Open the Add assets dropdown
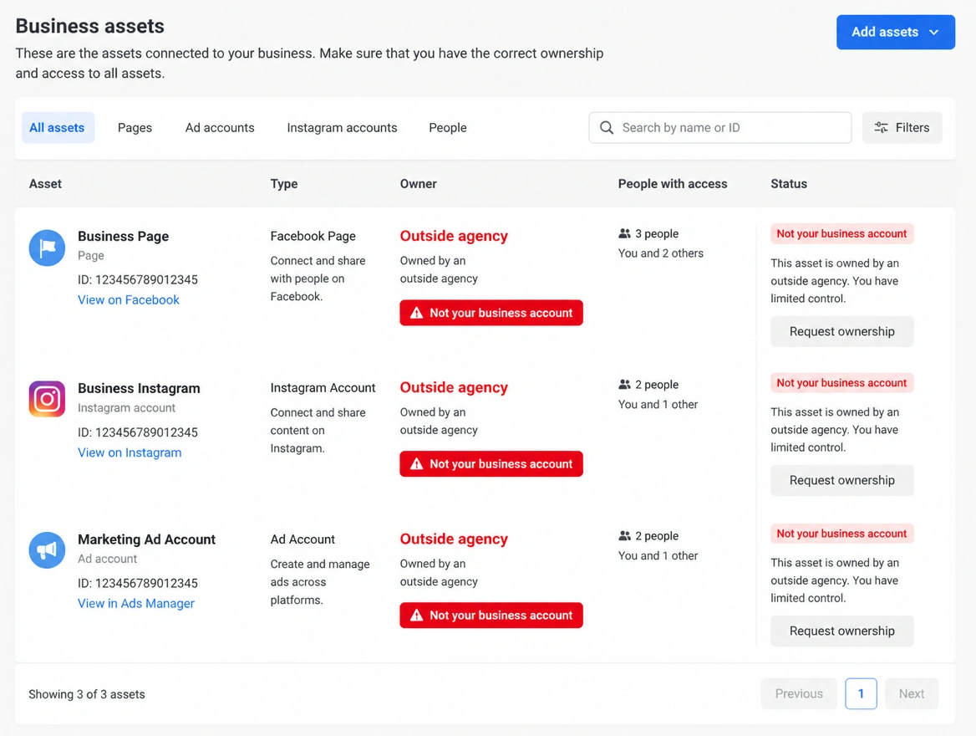Image resolution: width=976 pixels, height=736 pixels. 895,32
